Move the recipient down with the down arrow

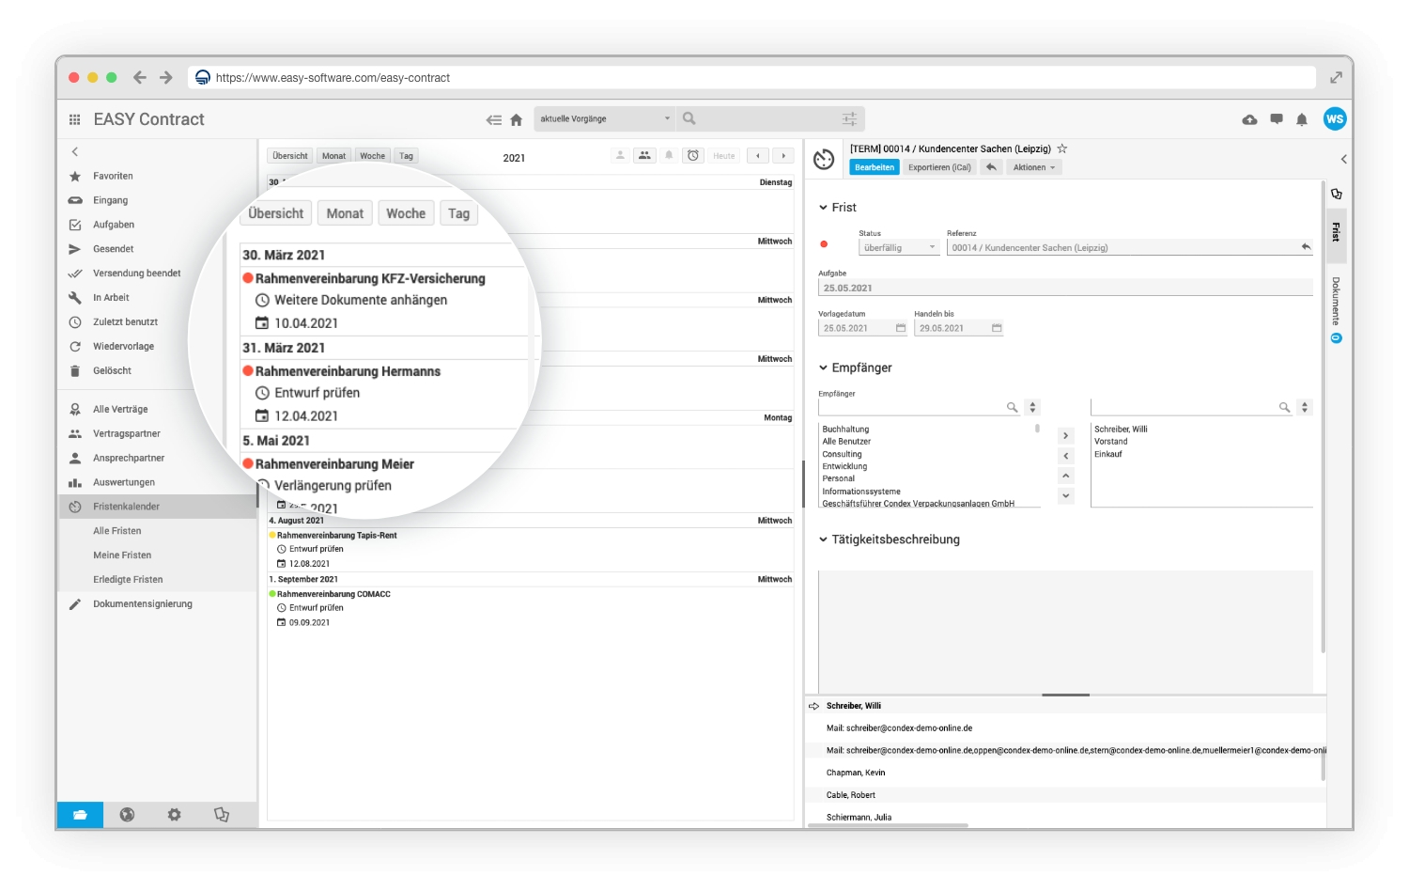(x=1066, y=496)
